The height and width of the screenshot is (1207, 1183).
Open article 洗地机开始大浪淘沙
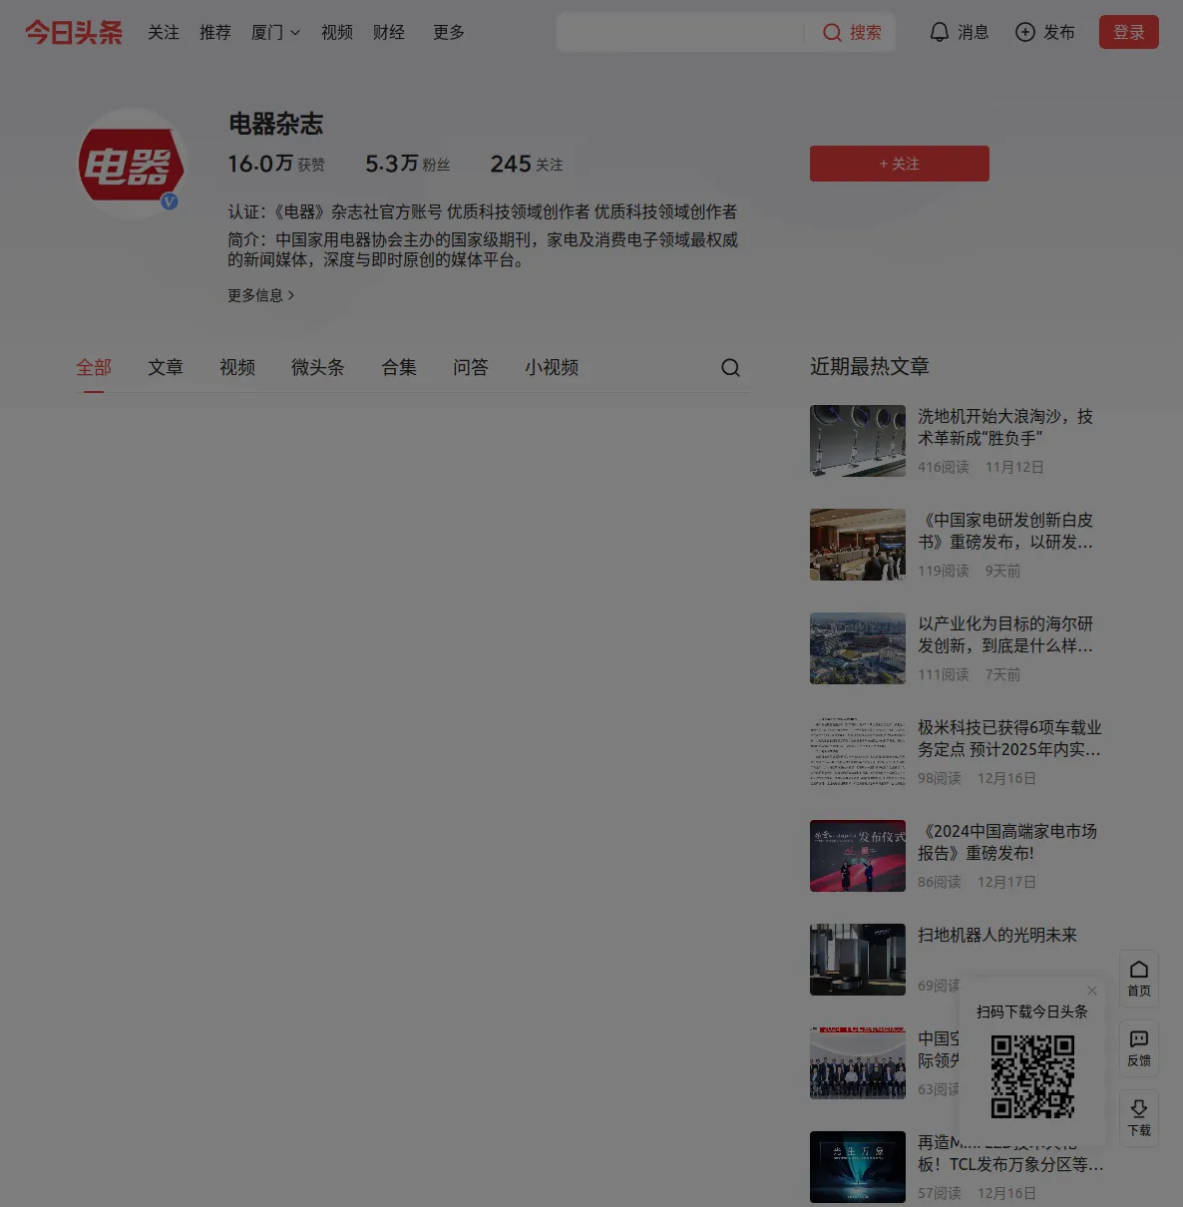tap(1005, 427)
